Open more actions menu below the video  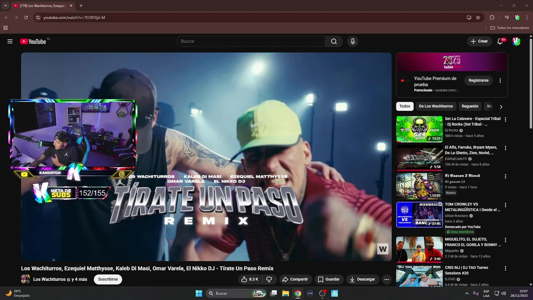(386, 279)
